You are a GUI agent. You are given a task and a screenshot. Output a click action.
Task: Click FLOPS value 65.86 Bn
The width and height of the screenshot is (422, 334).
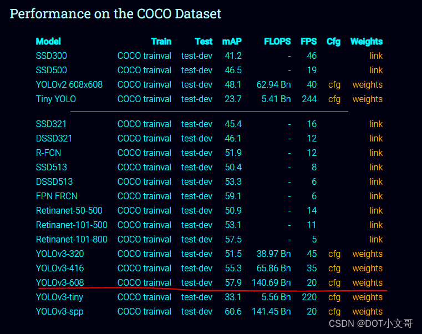[x=273, y=269]
